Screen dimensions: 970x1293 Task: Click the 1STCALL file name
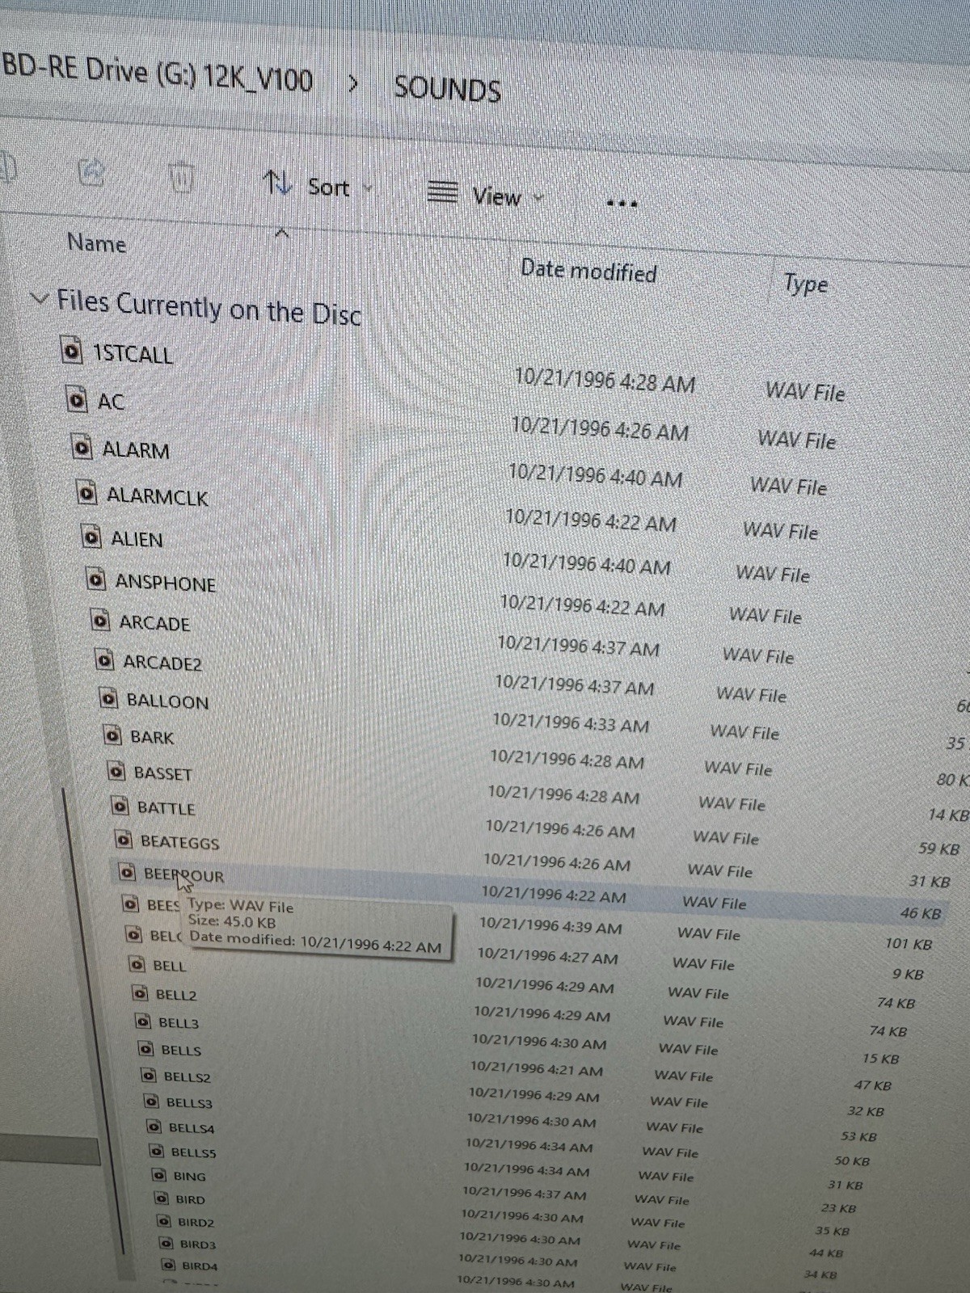pos(133,354)
